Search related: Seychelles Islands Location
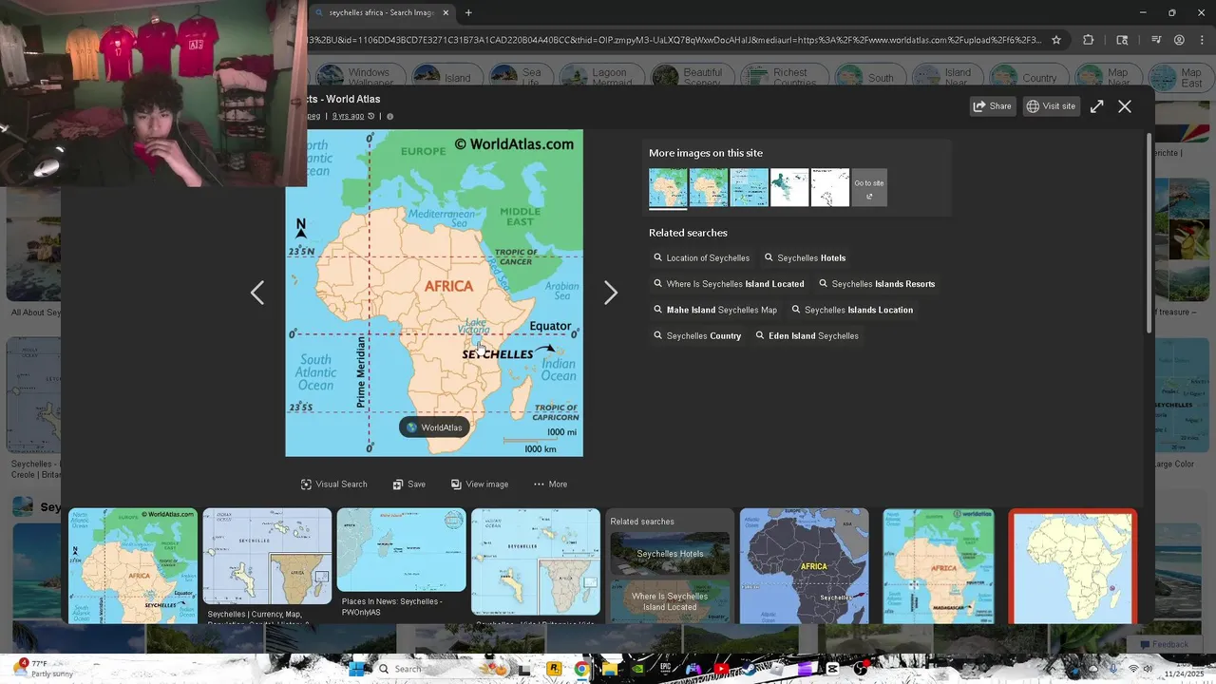 (x=852, y=310)
